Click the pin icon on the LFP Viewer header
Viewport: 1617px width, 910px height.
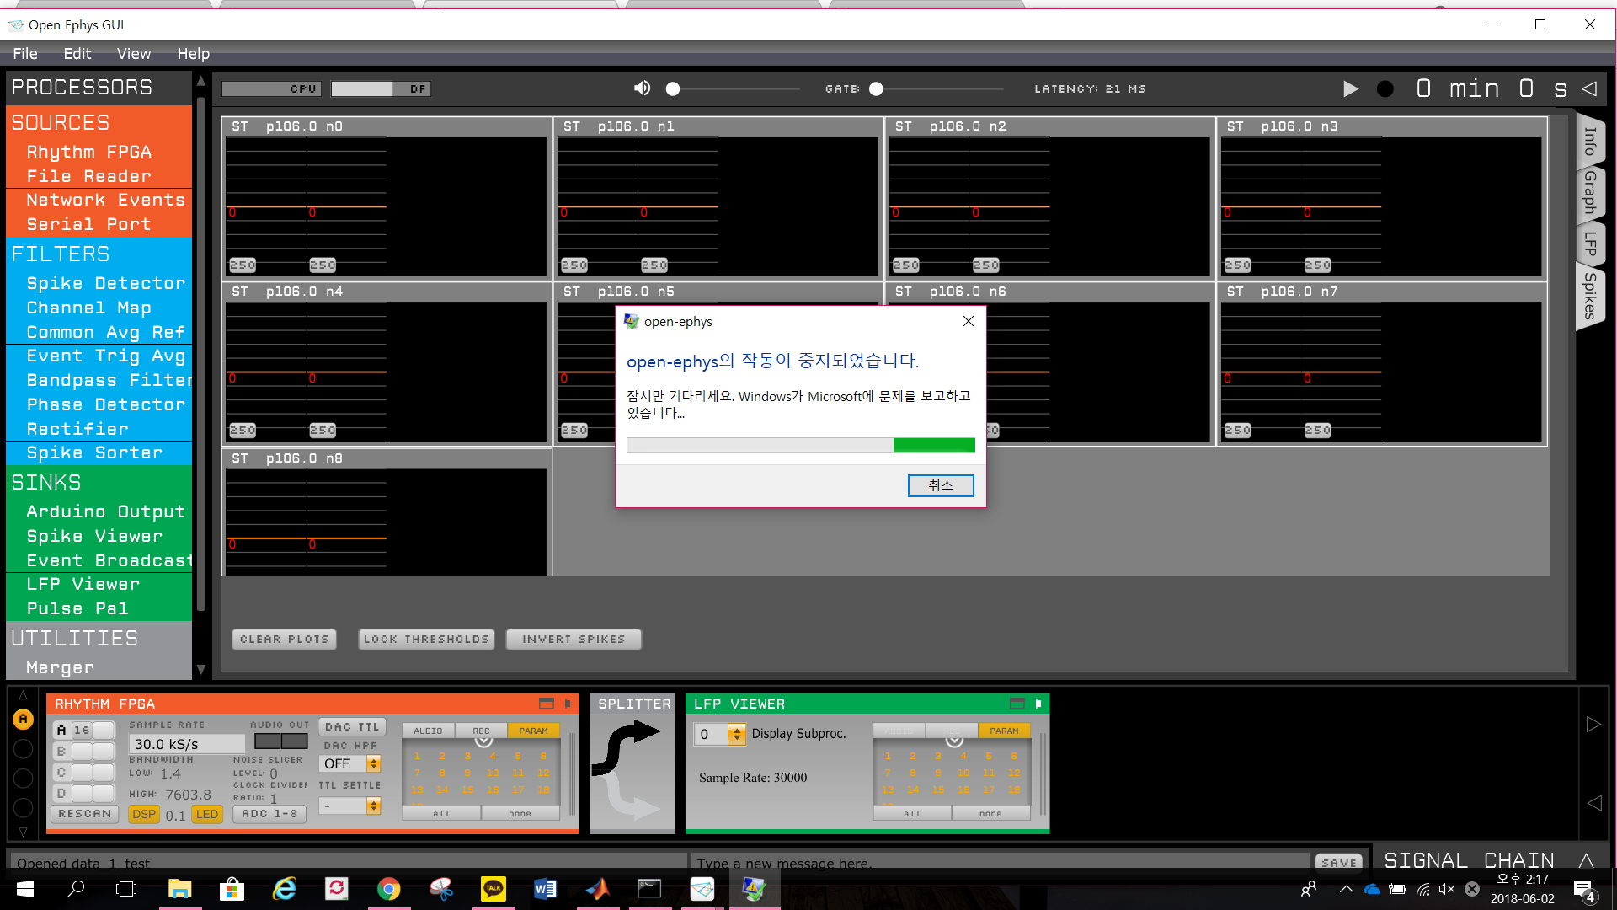[1038, 704]
